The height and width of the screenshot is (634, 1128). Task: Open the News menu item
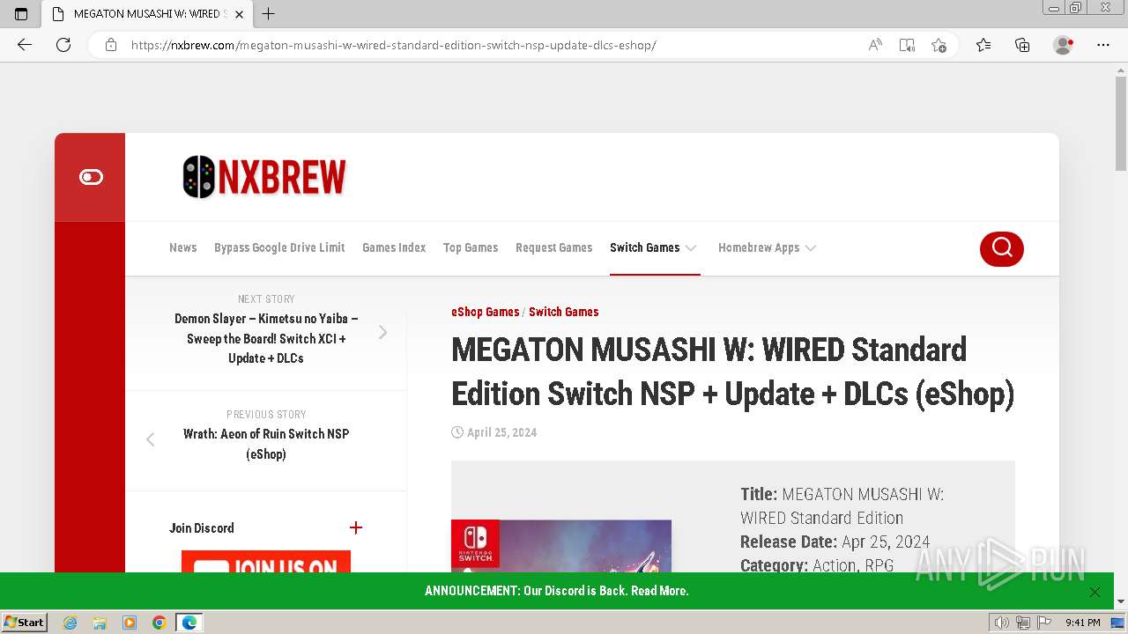click(x=182, y=247)
